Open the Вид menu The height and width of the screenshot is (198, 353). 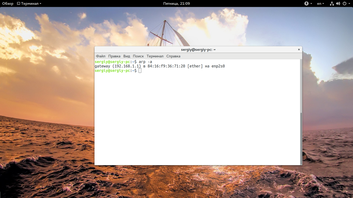127,56
